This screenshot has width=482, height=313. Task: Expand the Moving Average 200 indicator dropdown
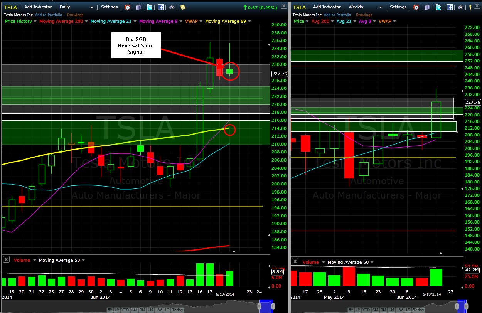coord(86,22)
